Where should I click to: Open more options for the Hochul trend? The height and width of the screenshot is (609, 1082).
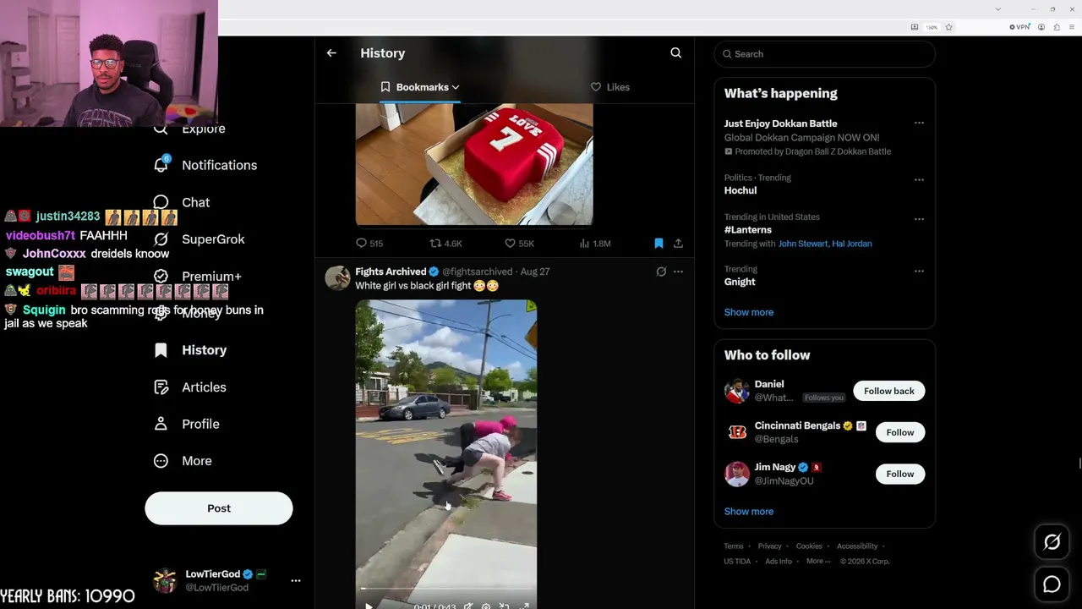(x=919, y=180)
